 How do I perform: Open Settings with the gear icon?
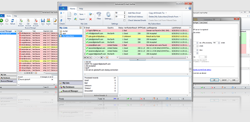coord(108,14)
